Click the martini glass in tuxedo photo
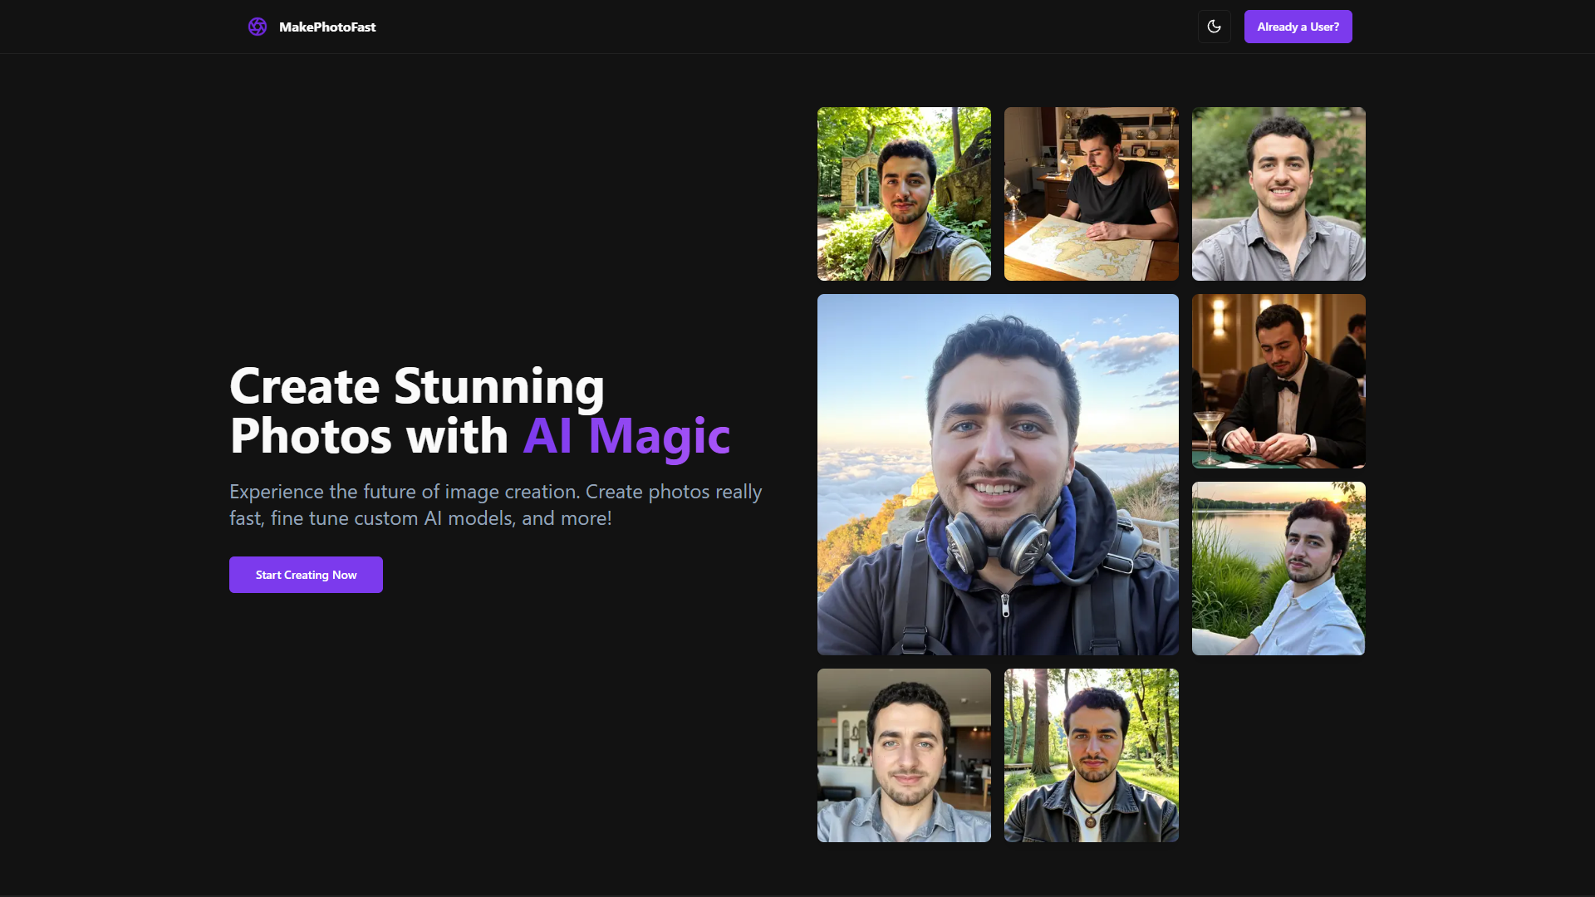Viewport: 1595px width, 897px height. coord(1208,434)
